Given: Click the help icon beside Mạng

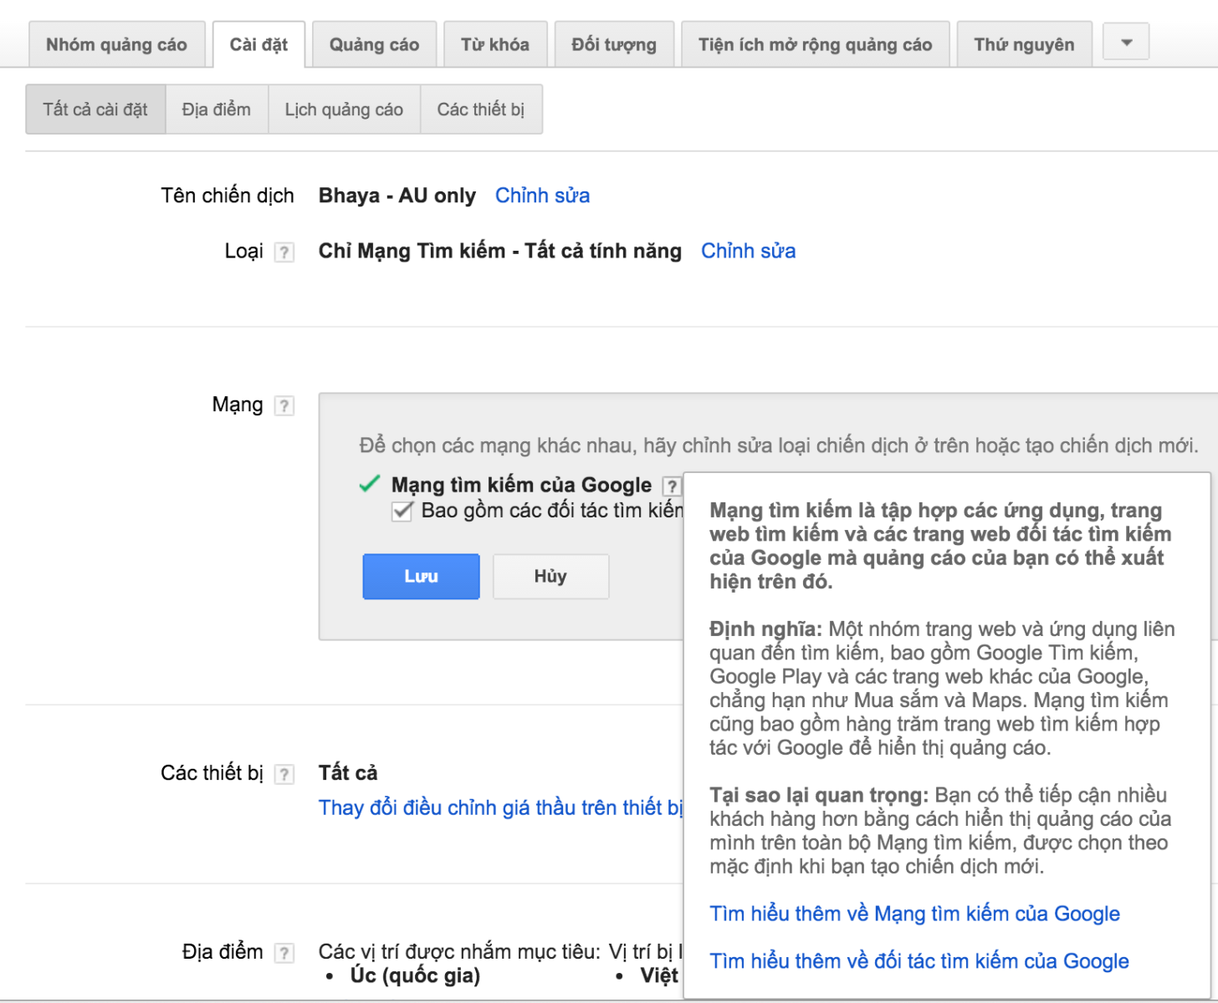Looking at the screenshot, I should [284, 405].
